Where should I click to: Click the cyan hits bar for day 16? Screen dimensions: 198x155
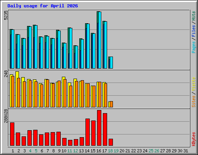pos(100,40)
